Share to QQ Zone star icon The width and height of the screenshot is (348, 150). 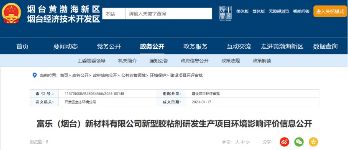tap(313, 142)
